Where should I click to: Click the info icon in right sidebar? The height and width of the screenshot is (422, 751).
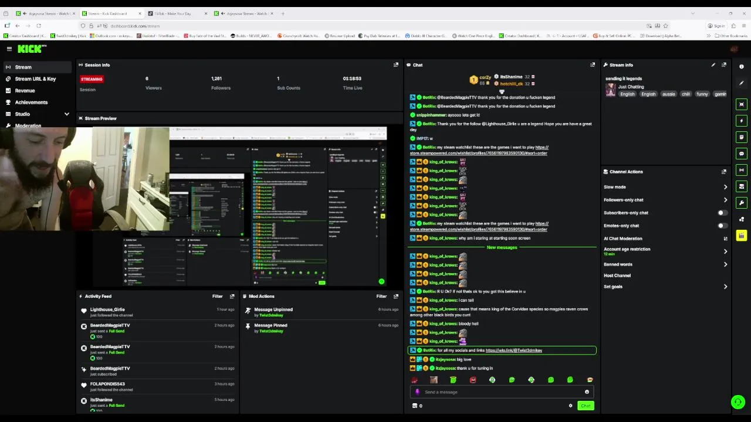742,67
